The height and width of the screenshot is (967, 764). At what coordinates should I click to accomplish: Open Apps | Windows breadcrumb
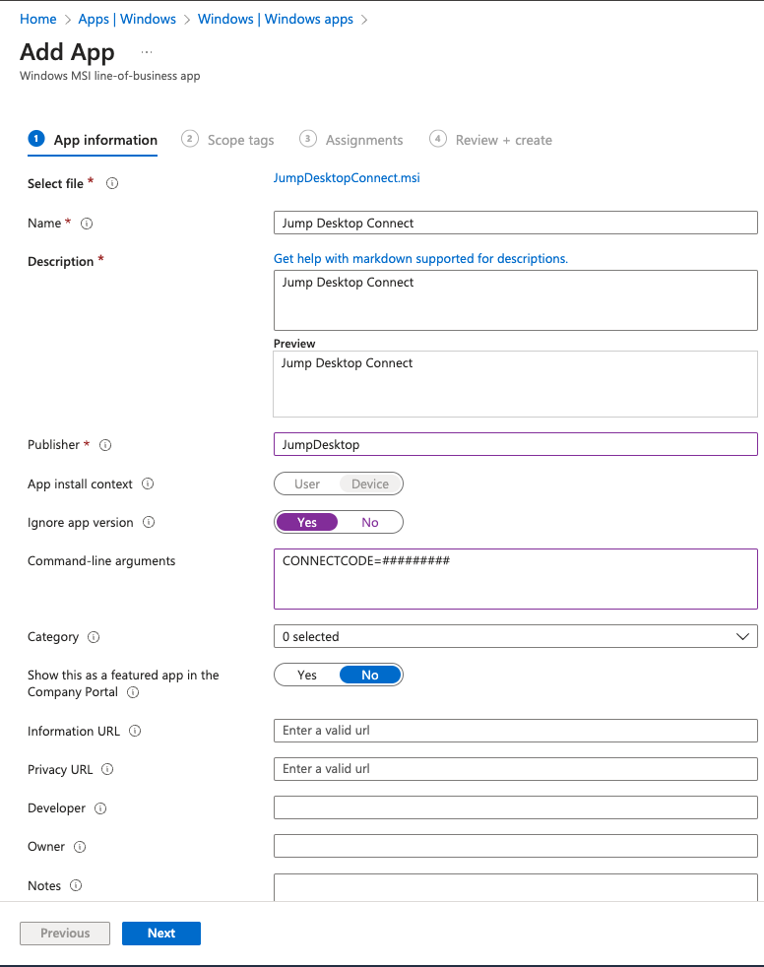pos(127,19)
